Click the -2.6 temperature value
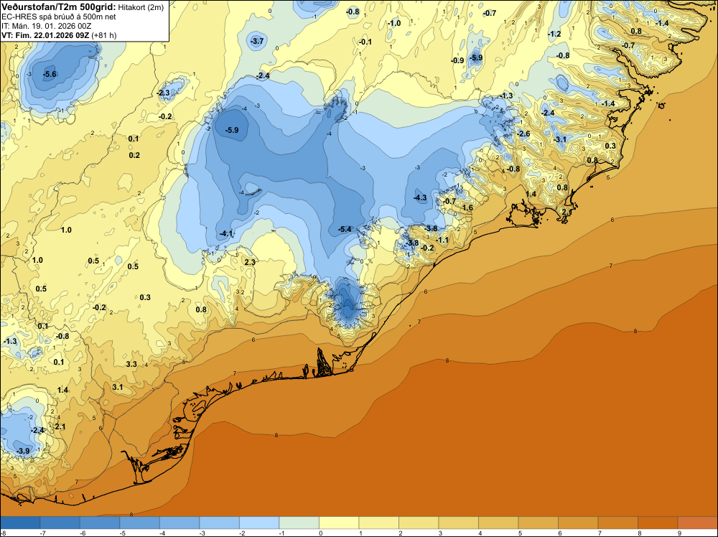Screen dimensions: 718x537 [523, 134]
